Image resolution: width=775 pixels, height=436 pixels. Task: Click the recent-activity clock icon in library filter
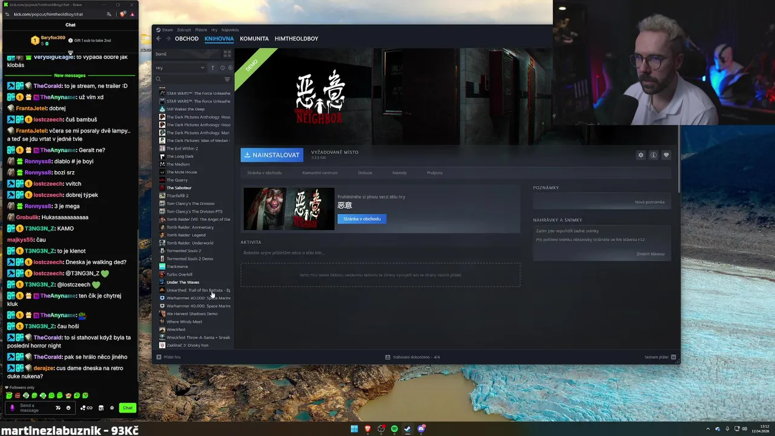(x=222, y=68)
